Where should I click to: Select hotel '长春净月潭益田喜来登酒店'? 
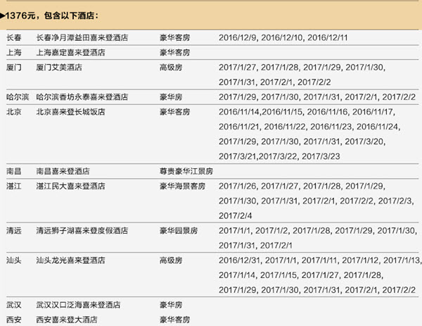pyautogui.click(x=82, y=37)
